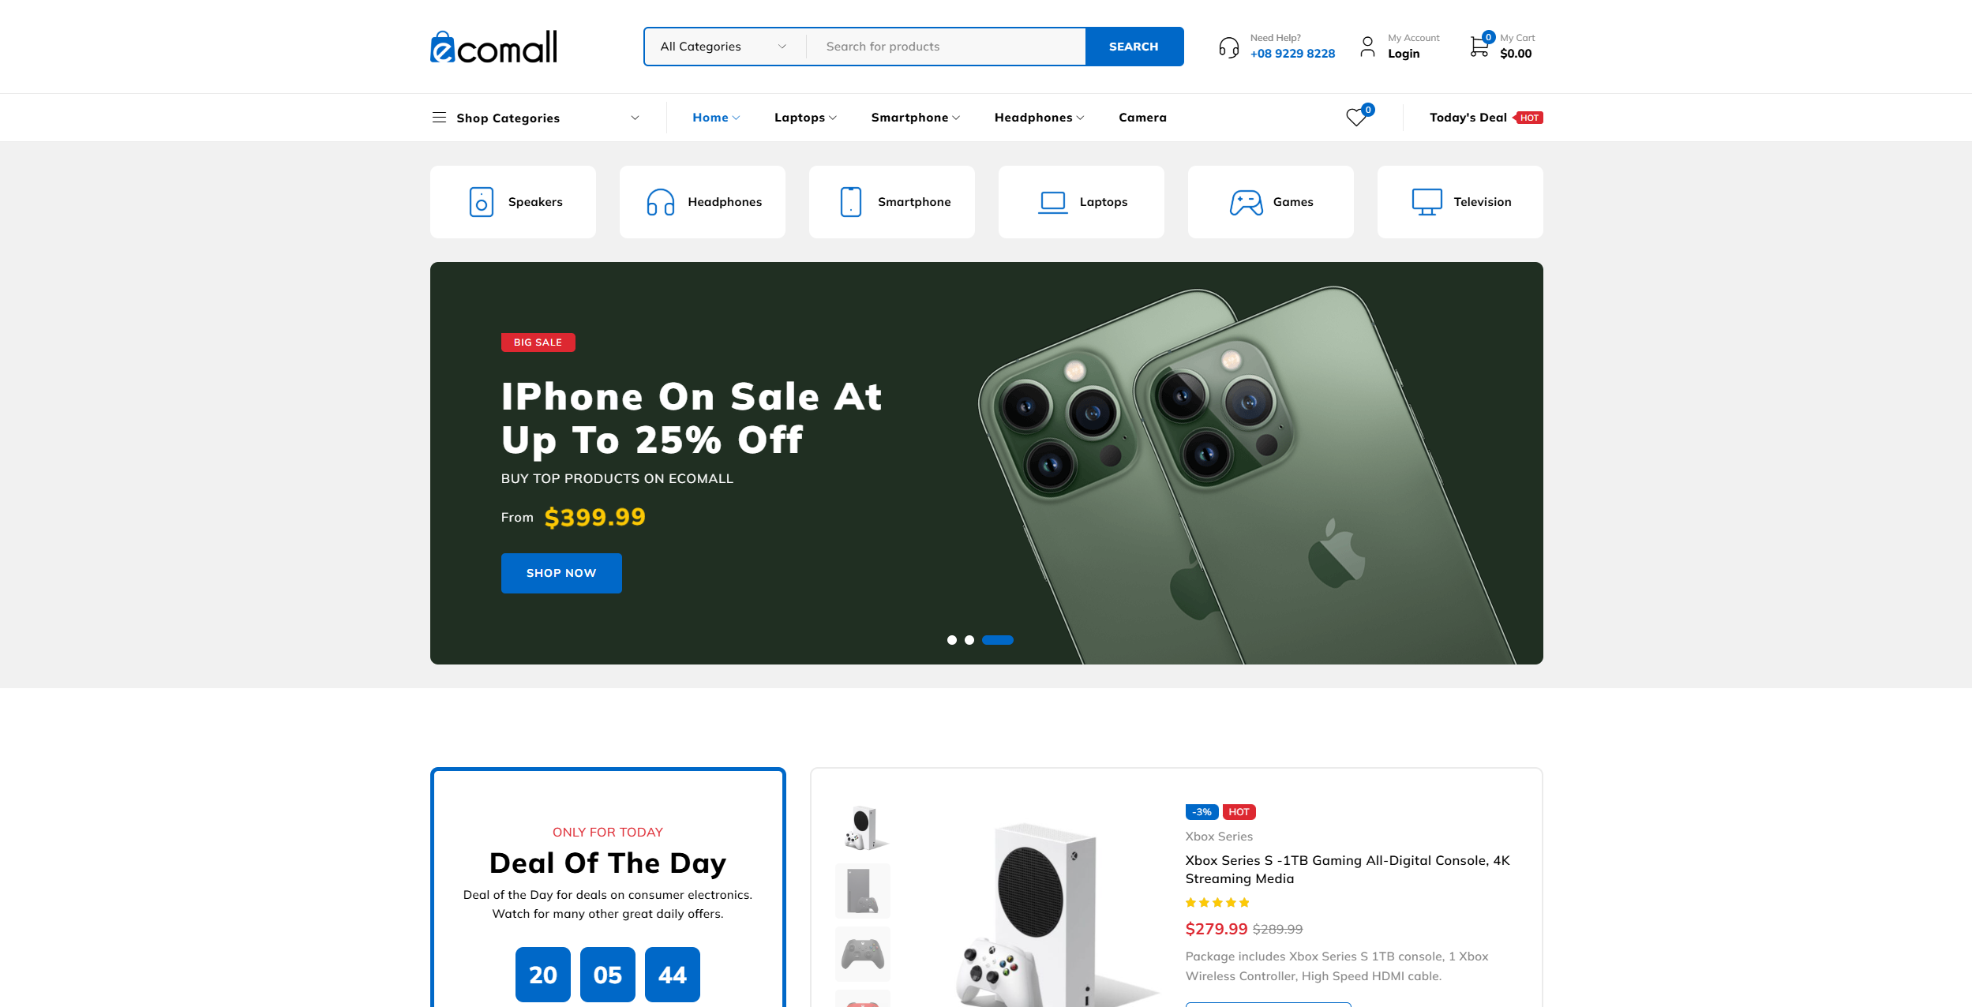Click the headset help icon
The image size is (1972, 1007).
[1229, 47]
